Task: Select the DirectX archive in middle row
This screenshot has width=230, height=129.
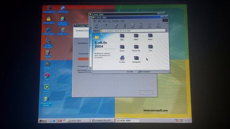Action: (122, 48)
